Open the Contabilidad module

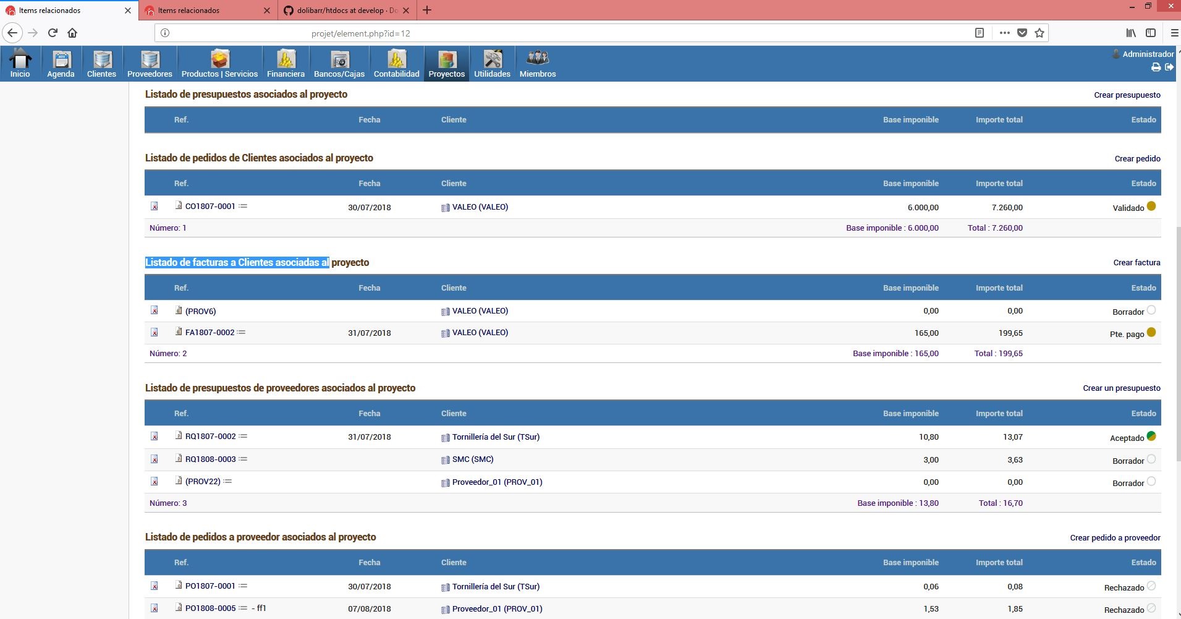point(395,62)
